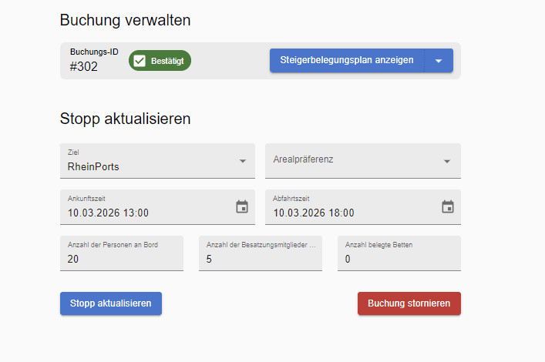Open the Ankunftszeit calendar picker icon
The image size is (545, 362).
point(242,206)
